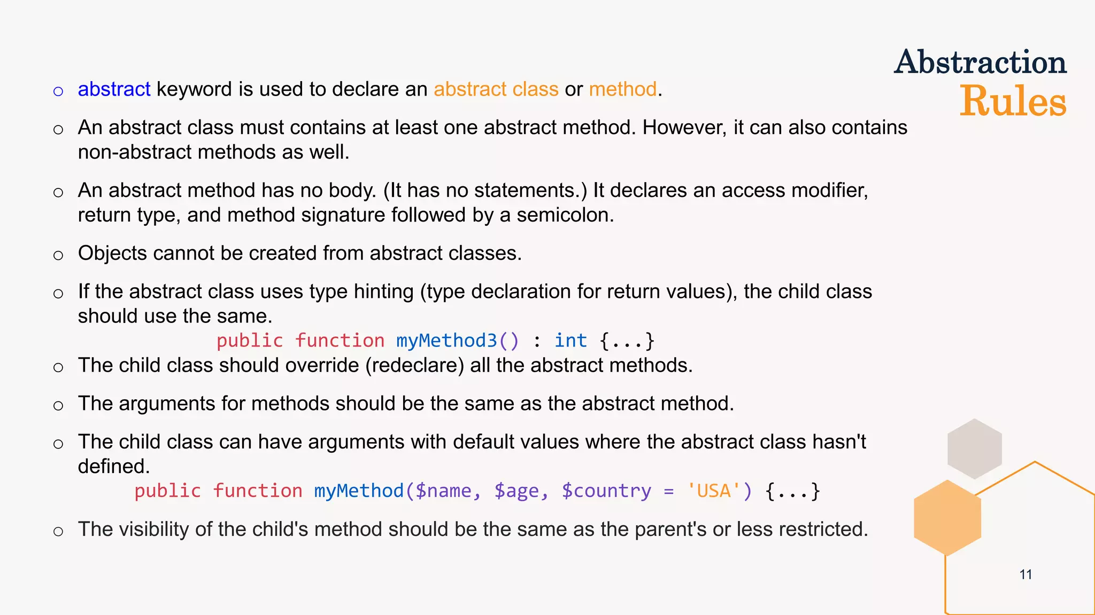This screenshot has height=615, width=1095.
Task: Click the 'arguments for methods should be' line
Action: [406, 404]
